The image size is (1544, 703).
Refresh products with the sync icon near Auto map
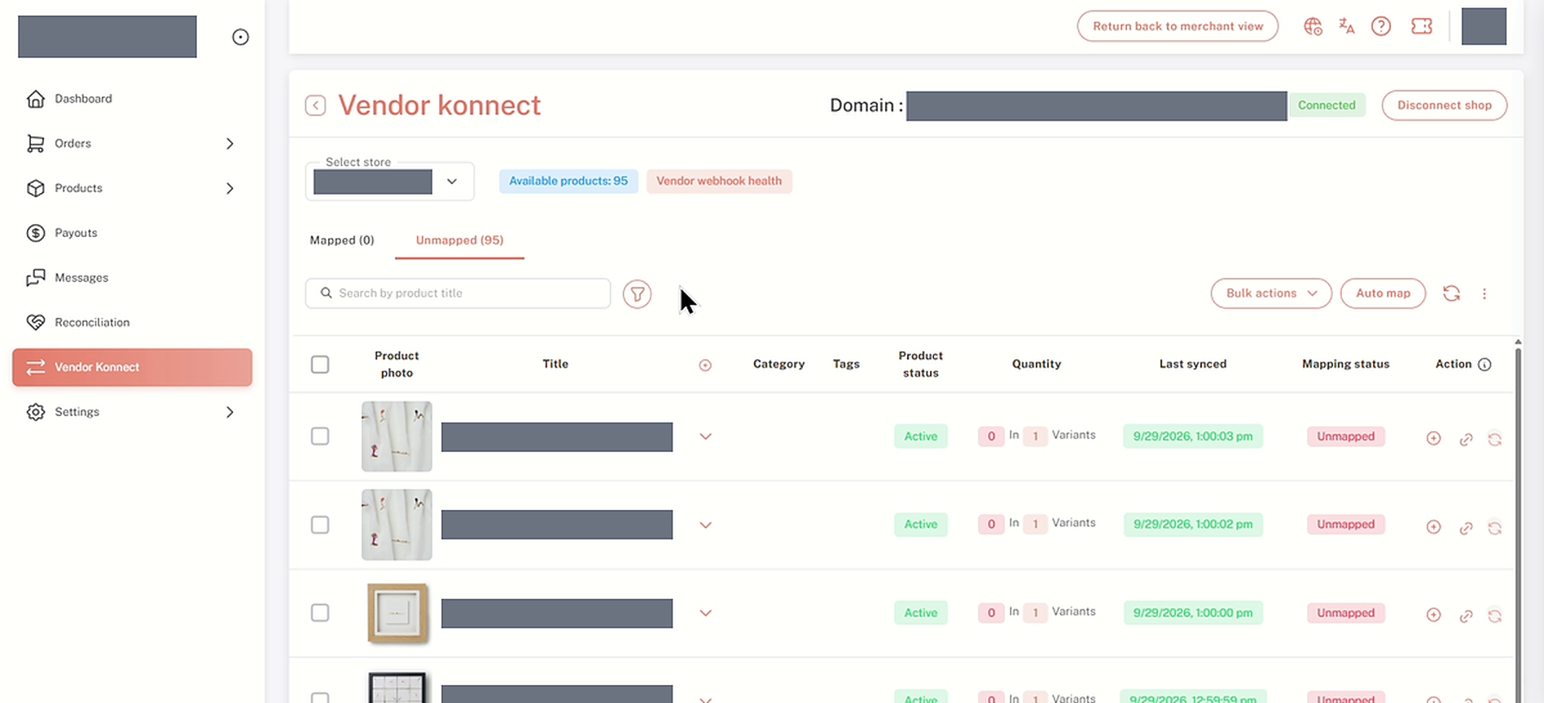pos(1451,293)
